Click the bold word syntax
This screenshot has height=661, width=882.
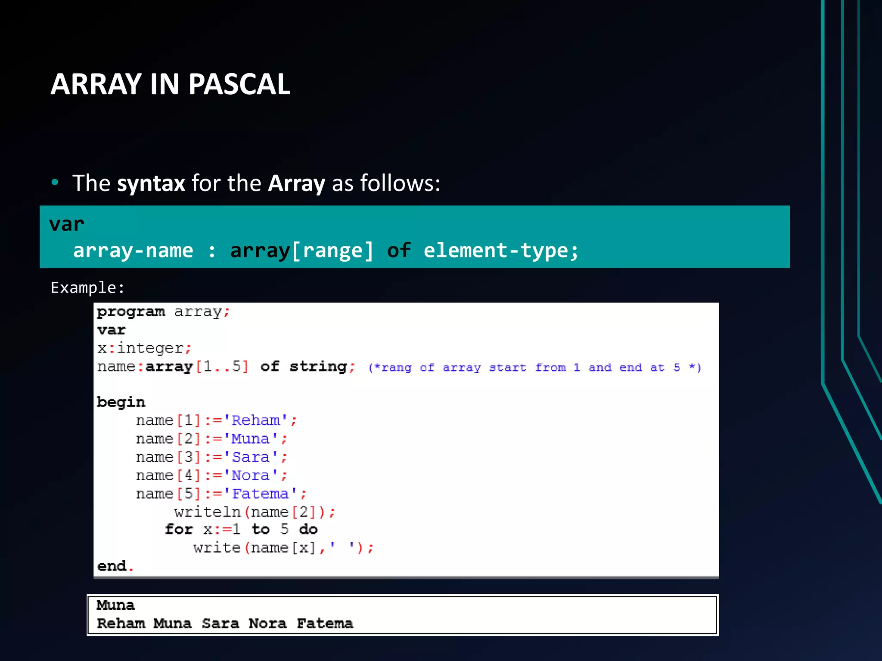point(151,183)
